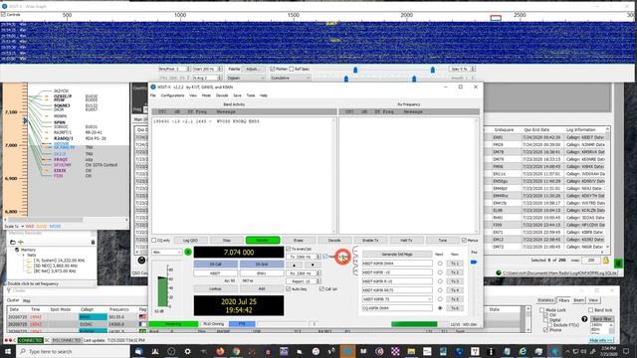Adjust Bins/Pixel spinner in Wide Graph

coord(188,69)
